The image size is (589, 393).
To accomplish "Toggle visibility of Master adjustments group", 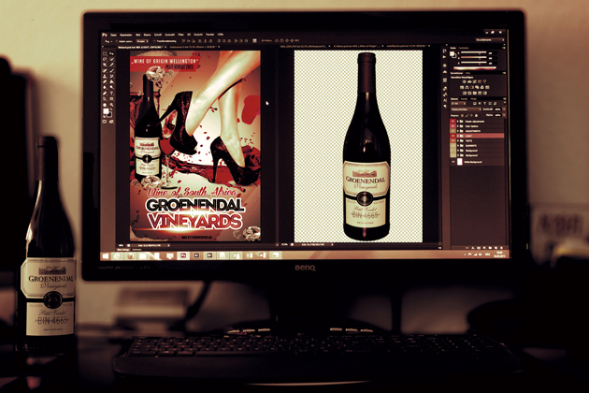I will click(x=453, y=122).
